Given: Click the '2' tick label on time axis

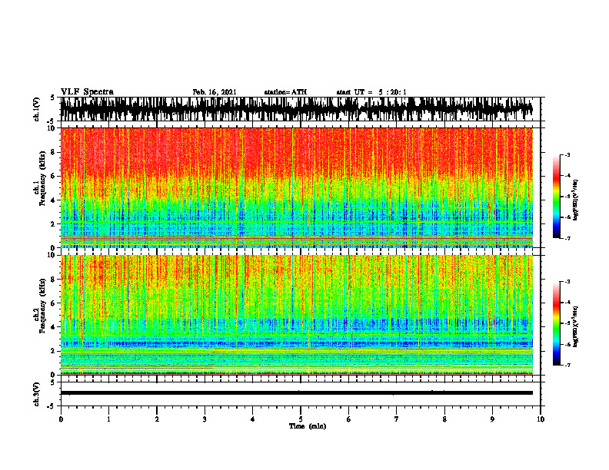Looking at the screenshot, I should pos(157,419).
